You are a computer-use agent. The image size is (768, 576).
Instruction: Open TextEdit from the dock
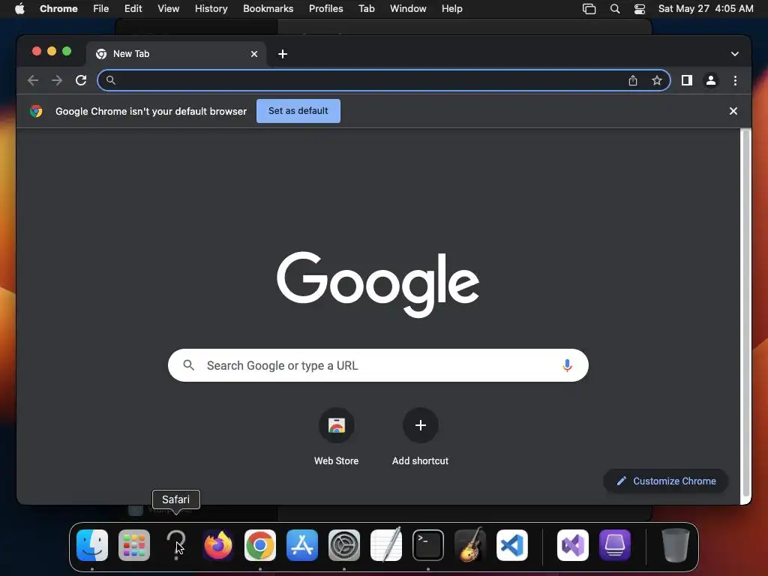pyautogui.click(x=386, y=545)
